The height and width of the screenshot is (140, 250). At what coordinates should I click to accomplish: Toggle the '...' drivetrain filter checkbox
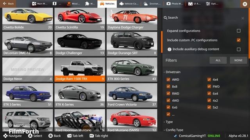[x=168, y=114]
